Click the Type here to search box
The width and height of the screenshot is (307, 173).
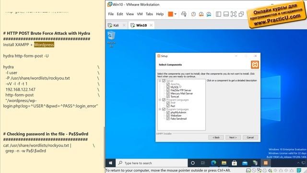click(x=152, y=163)
